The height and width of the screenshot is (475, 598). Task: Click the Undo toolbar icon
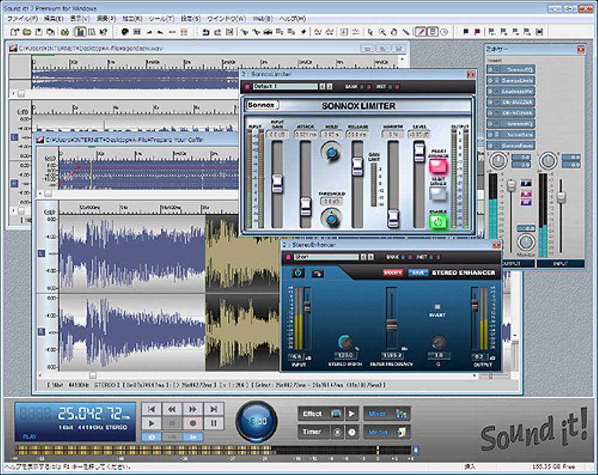click(x=206, y=32)
